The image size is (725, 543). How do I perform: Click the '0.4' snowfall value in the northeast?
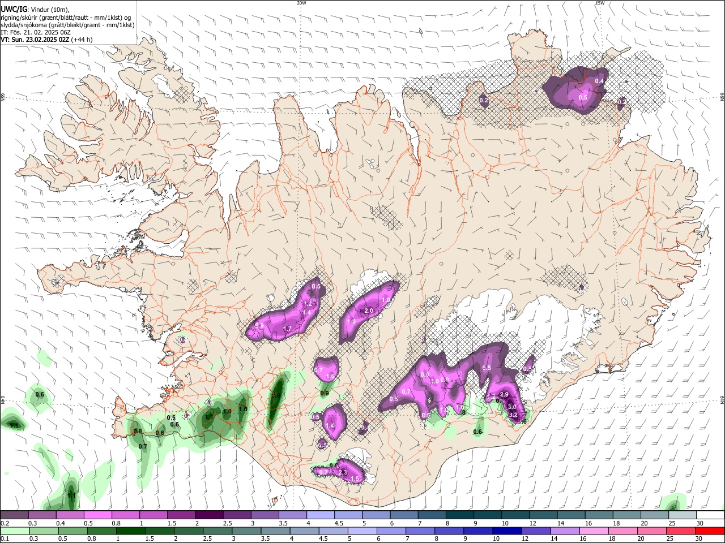click(x=599, y=81)
